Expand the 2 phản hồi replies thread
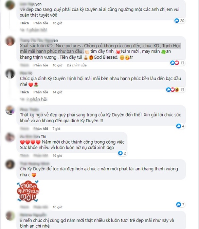199x229 pixels. click(34, 99)
